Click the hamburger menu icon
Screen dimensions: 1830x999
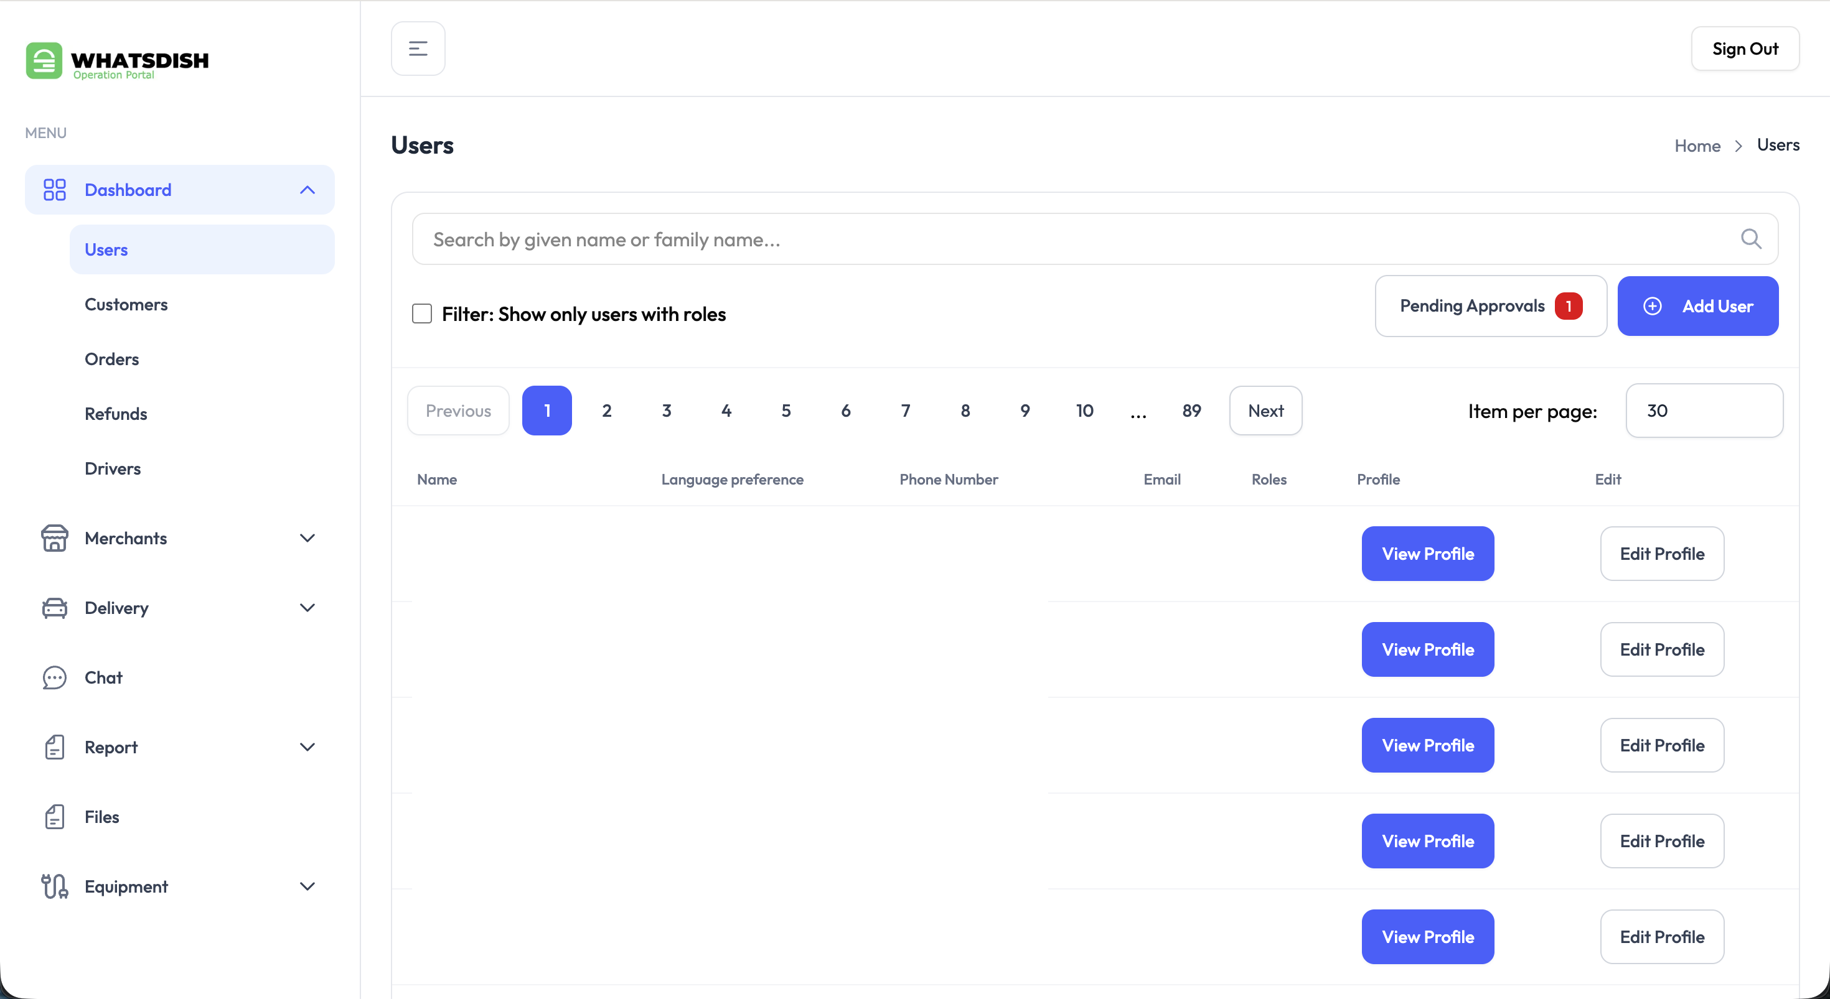pyautogui.click(x=417, y=47)
